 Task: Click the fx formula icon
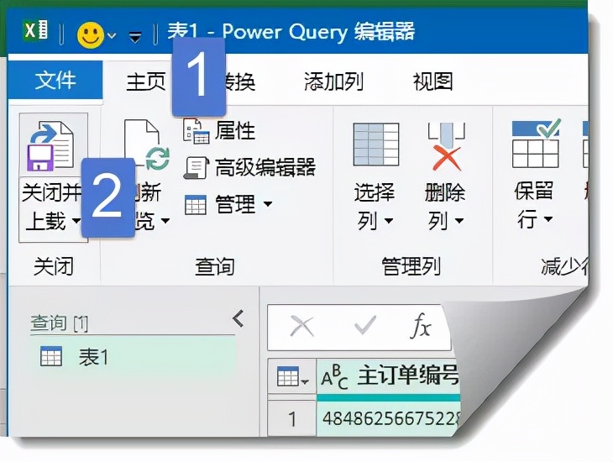point(421,325)
